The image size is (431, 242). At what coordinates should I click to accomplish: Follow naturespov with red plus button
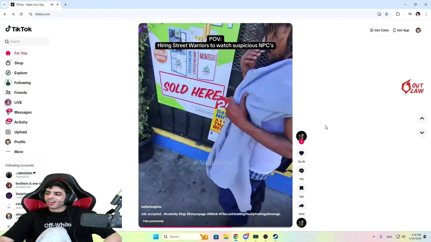pyautogui.click(x=301, y=142)
